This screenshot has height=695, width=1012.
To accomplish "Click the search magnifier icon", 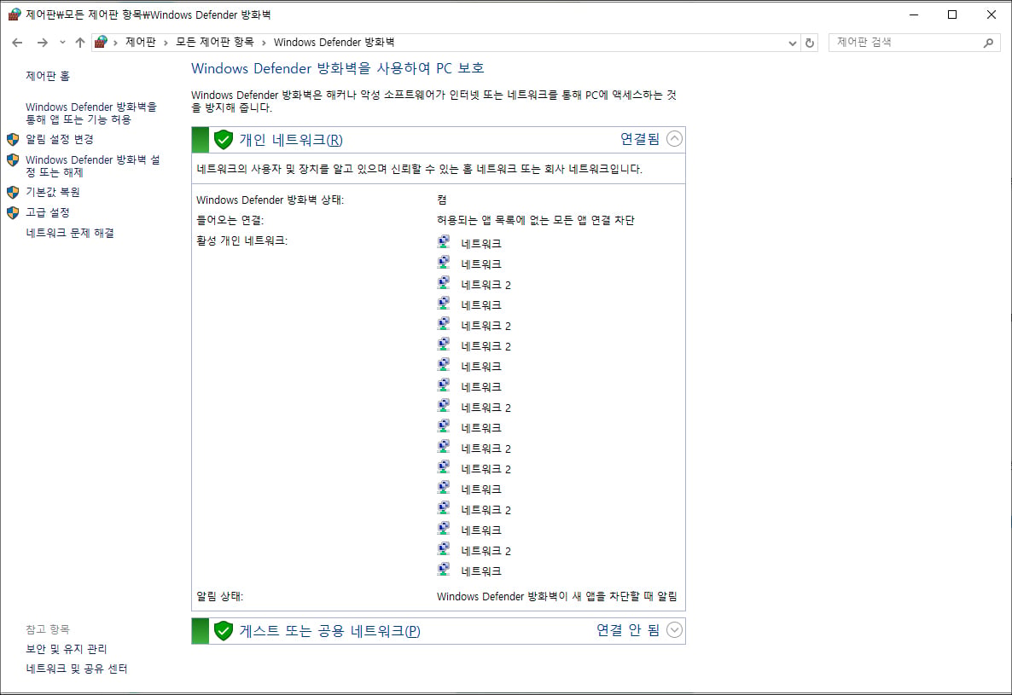I will (x=988, y=43).
